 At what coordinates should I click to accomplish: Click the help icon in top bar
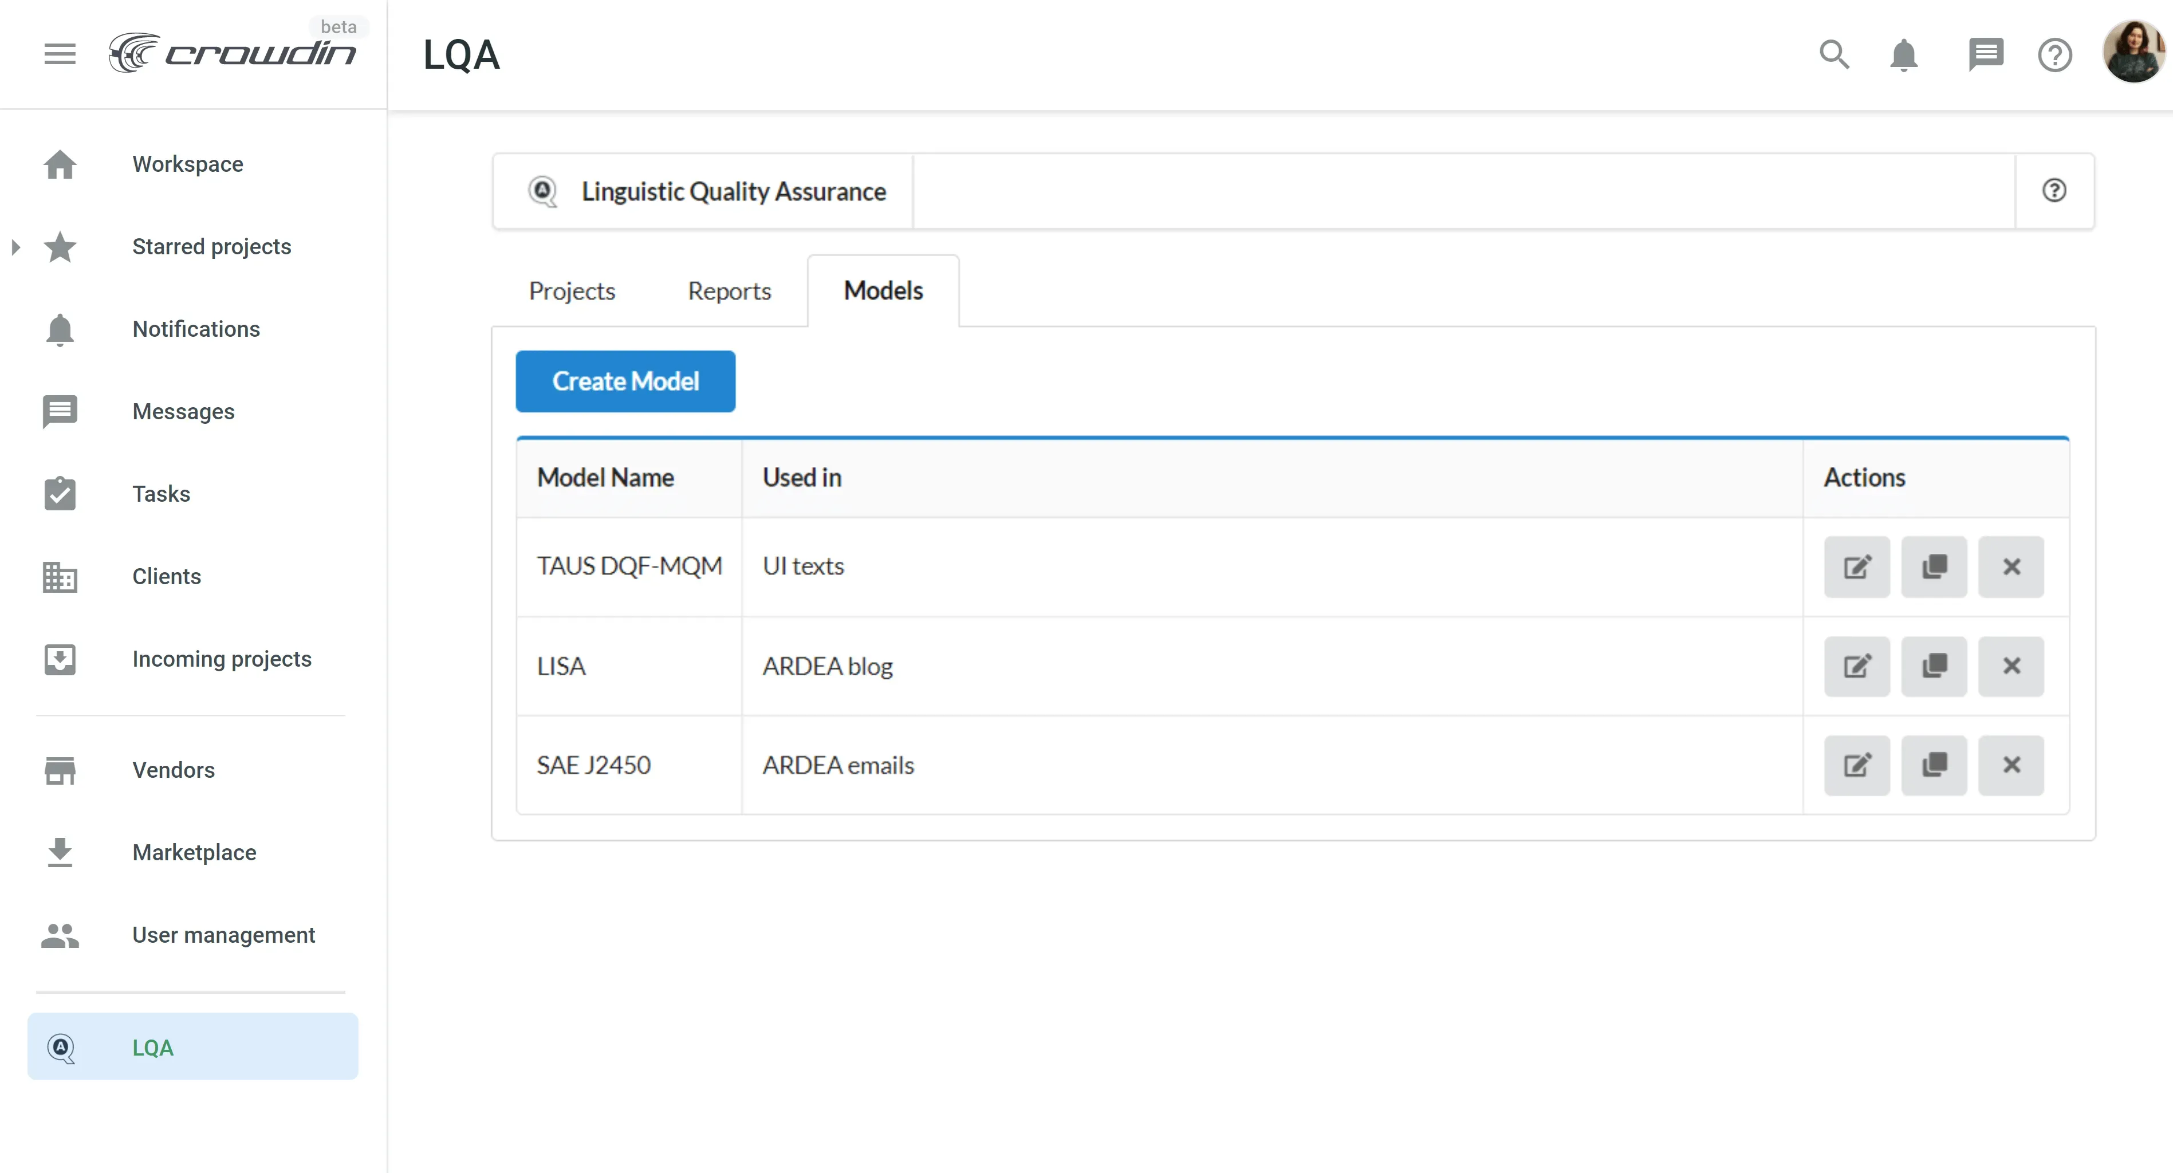(x=2055, y=55)
